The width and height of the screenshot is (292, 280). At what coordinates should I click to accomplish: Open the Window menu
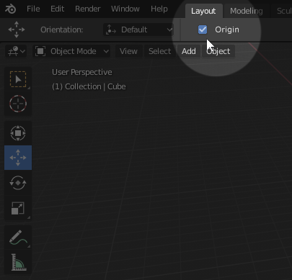pos(125,9)
